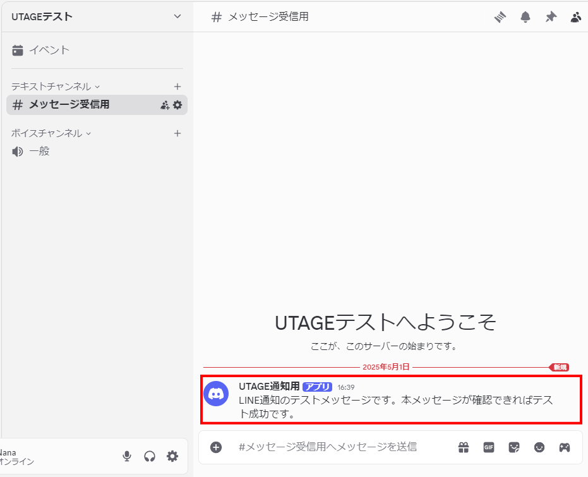
Task: Click the LINE通知のテストメッセージ text
Action: [x=395, y=407]
